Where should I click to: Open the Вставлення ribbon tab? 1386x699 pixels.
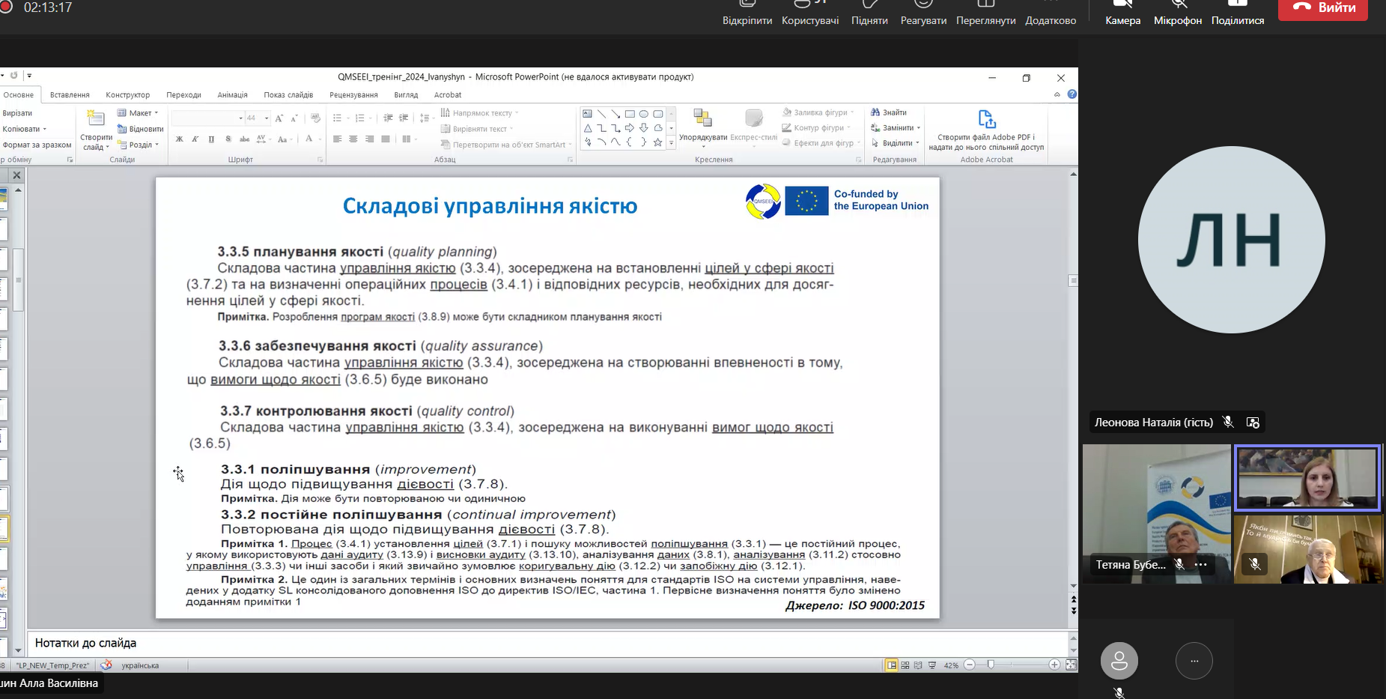click(70, 95)
